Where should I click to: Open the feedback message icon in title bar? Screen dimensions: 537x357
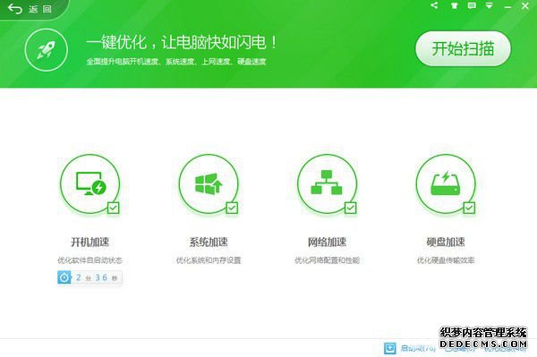tap(472, 5)
